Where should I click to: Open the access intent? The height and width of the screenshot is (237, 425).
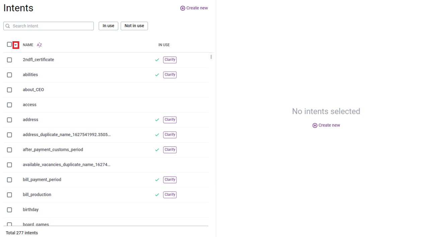coord(29,105)
